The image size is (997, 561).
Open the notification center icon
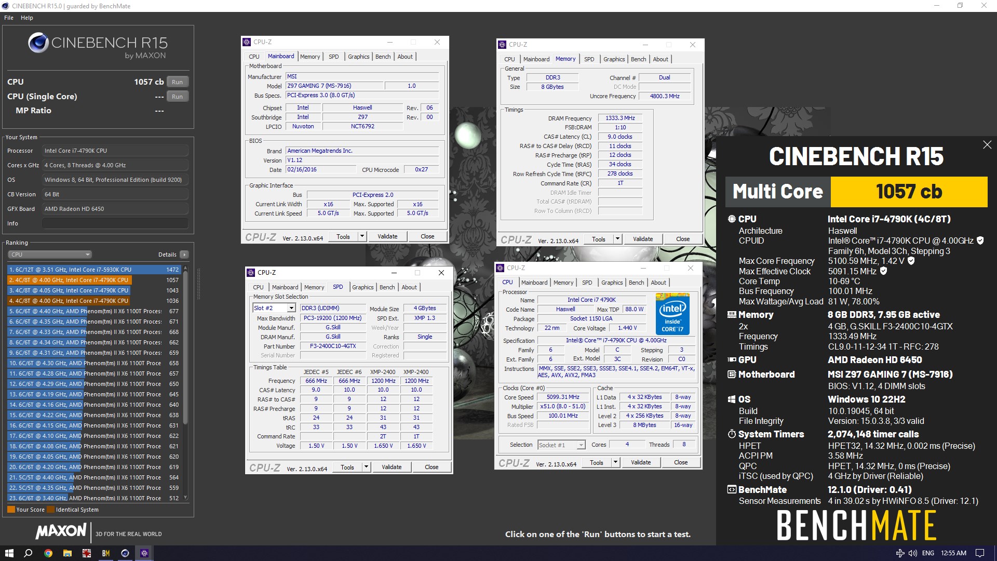click(x=980, y=553)
